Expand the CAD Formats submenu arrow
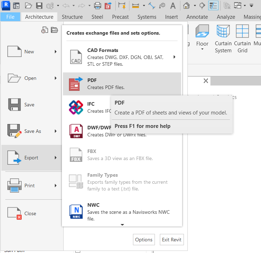Screen dimensions: 261x253 pyautogui.click(x=174, y=57)
